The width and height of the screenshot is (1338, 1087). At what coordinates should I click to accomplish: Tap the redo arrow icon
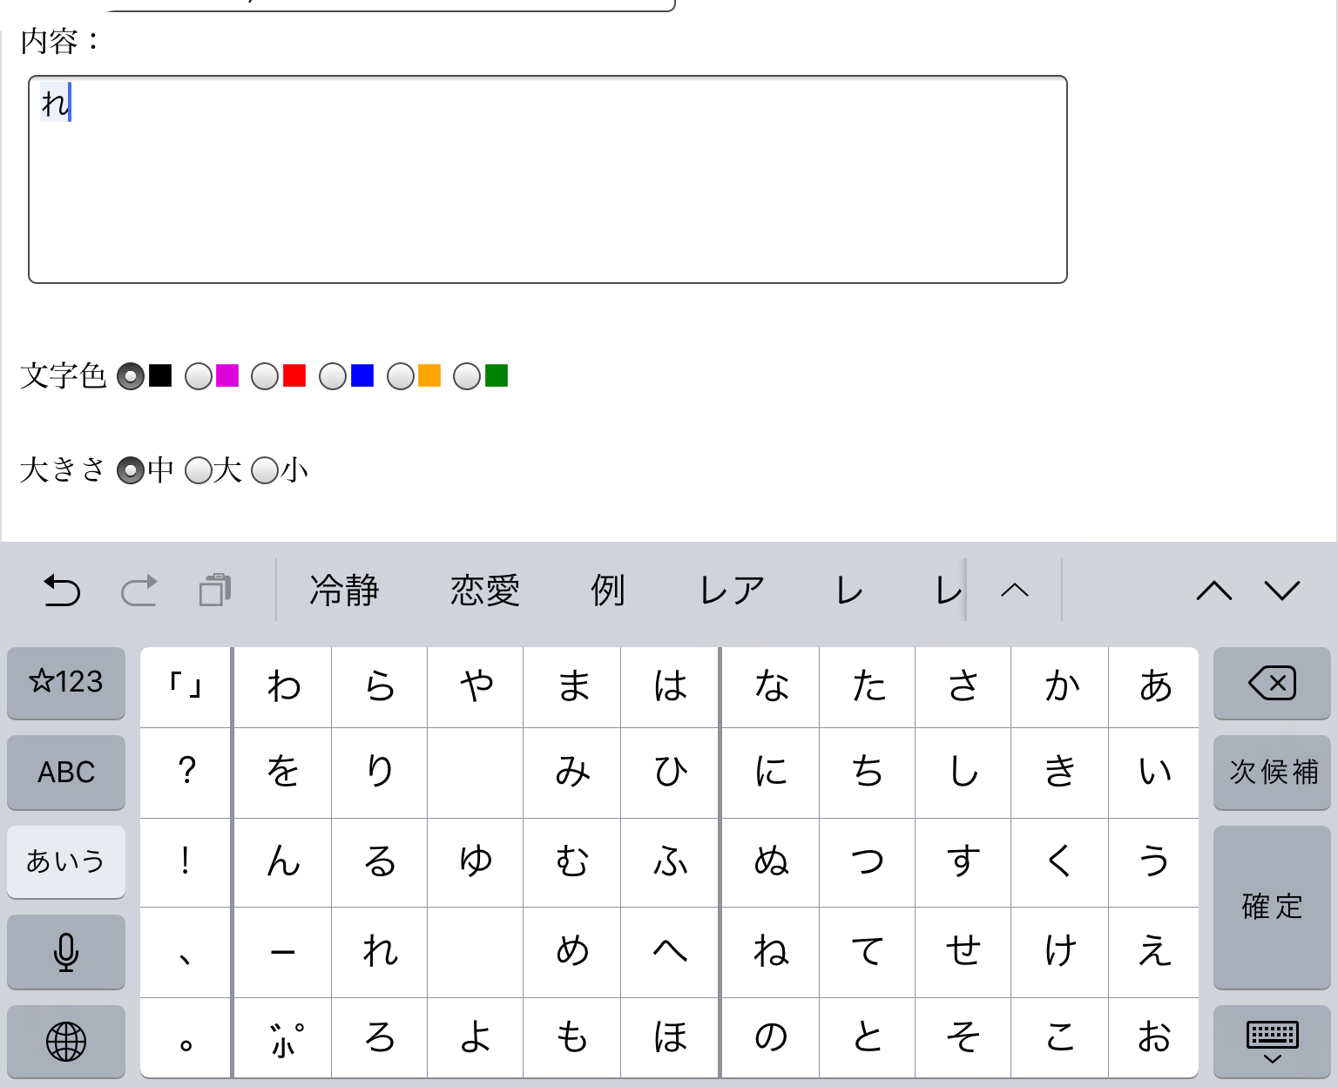[x=139, y=591]
